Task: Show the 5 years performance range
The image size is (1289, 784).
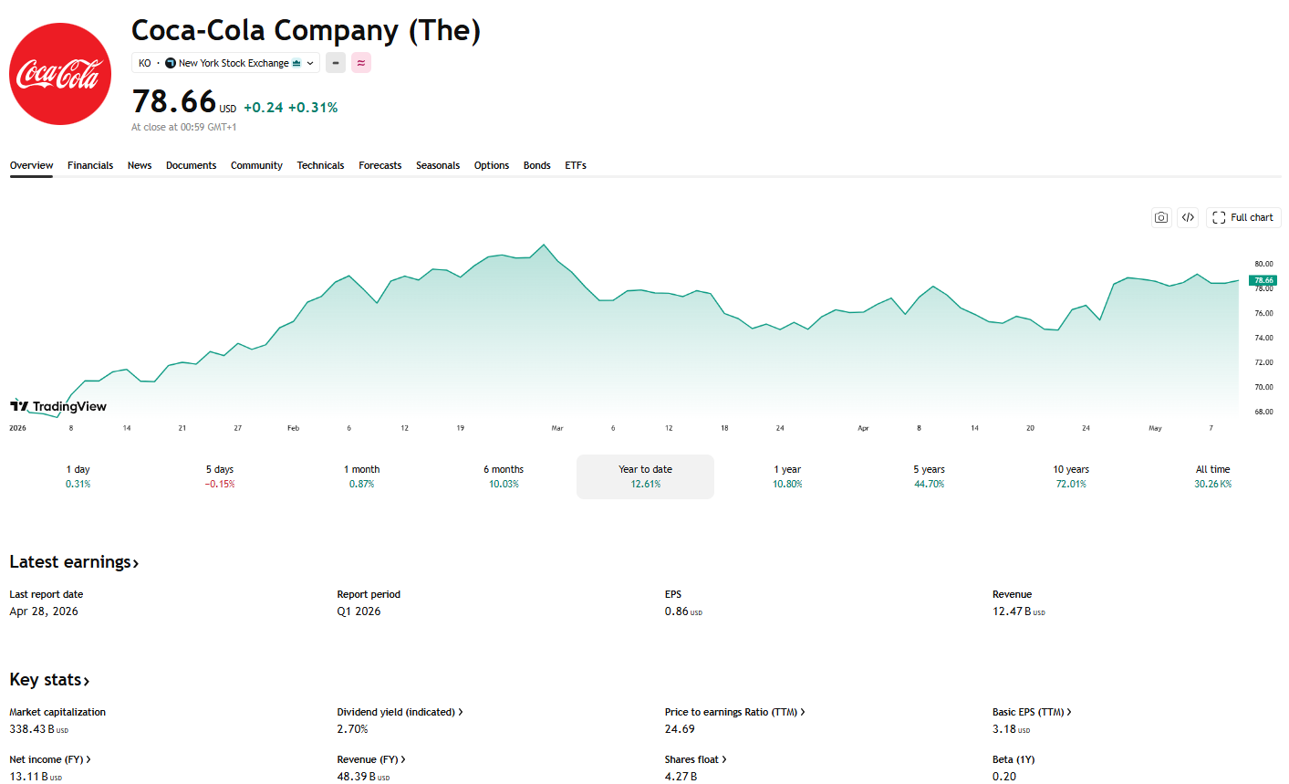Action: click(x=929, y=476)
